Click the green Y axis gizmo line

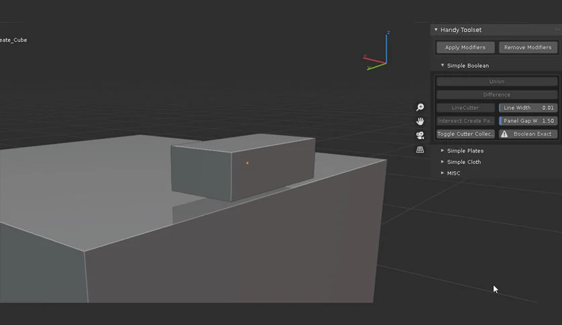click(x=377, y=66)
